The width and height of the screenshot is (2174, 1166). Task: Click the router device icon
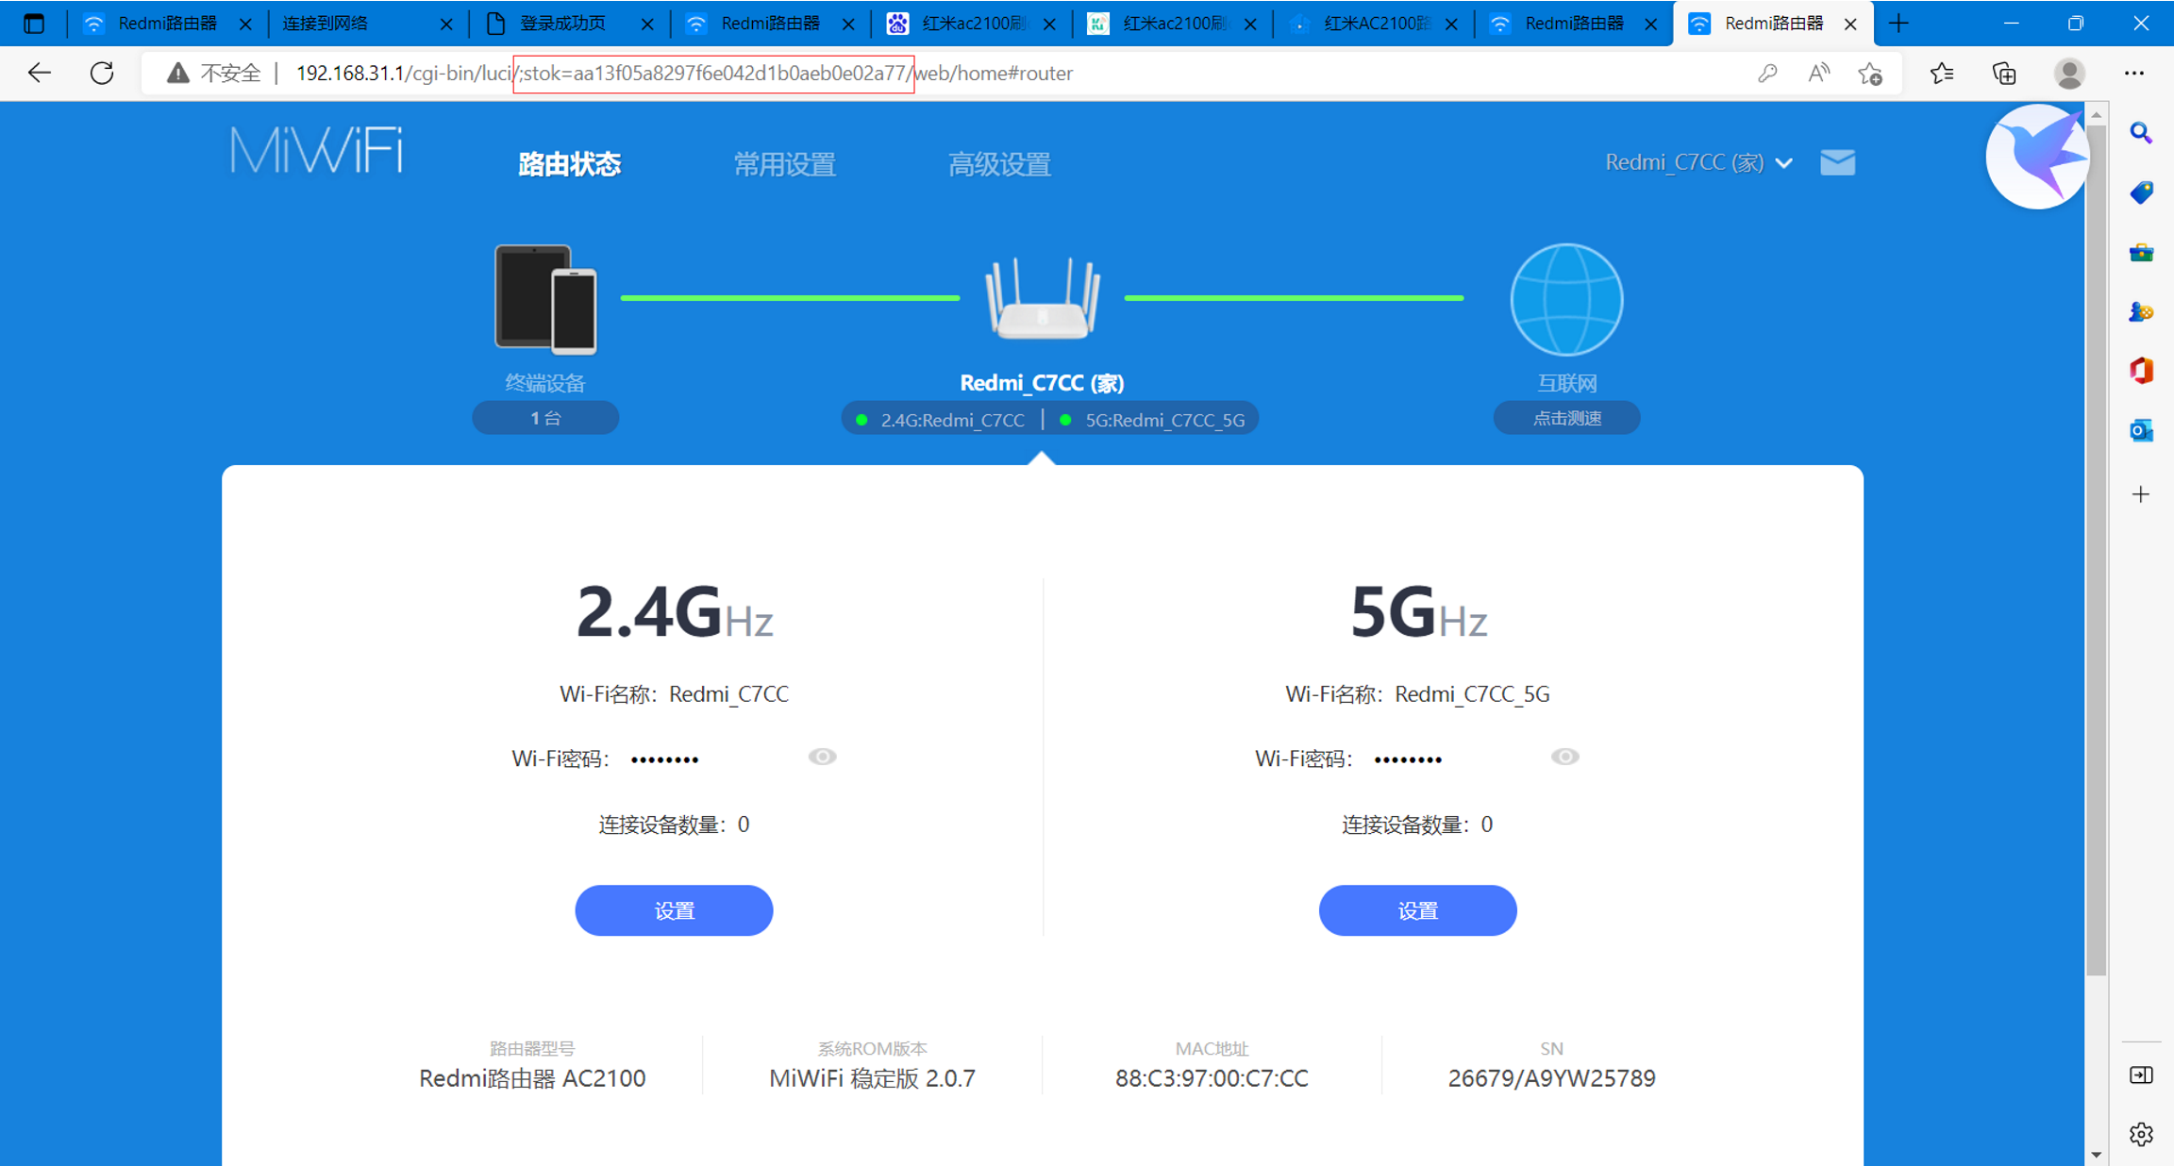1042,299
